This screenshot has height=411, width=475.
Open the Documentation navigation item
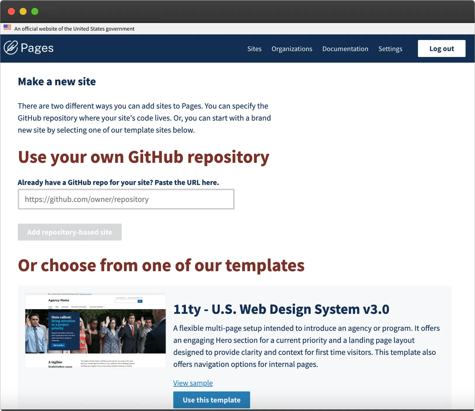click(x=345, y=49)
